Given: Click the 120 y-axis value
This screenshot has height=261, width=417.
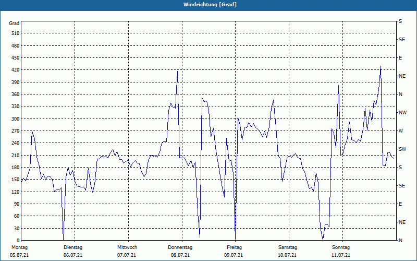Looking at the screenshot, I should point(16,192).
